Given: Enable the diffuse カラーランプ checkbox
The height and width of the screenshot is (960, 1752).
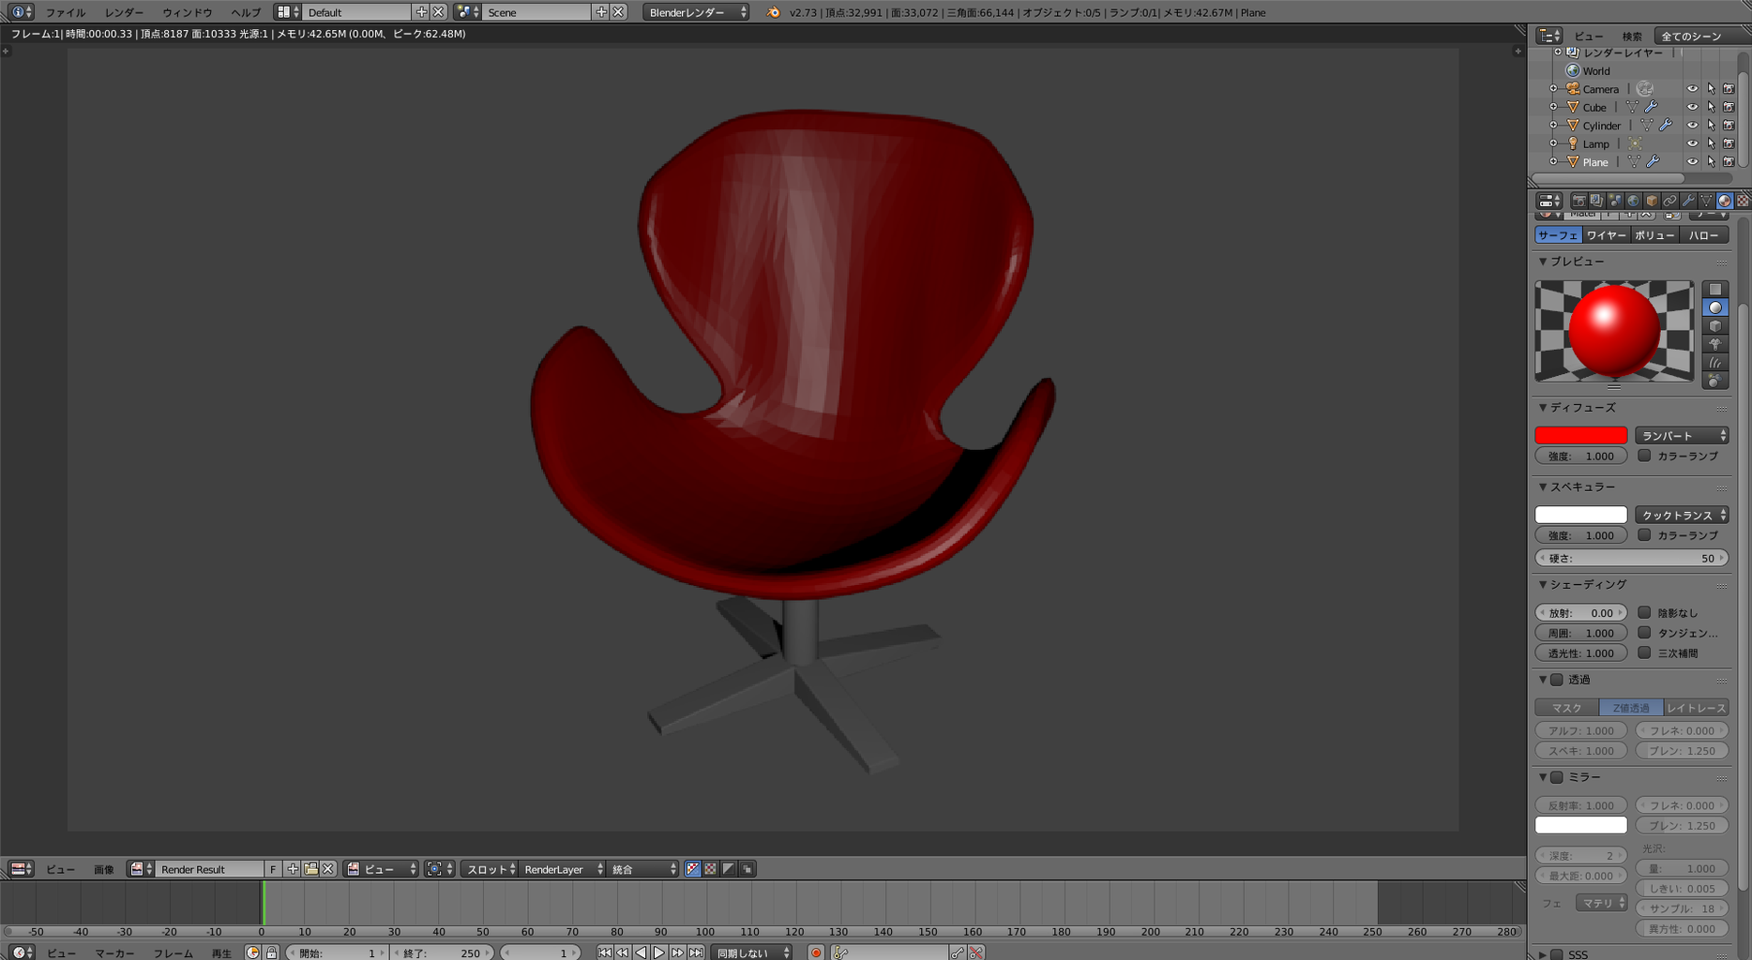Looking at the screenshot, I should click(x=1644, y=456).
